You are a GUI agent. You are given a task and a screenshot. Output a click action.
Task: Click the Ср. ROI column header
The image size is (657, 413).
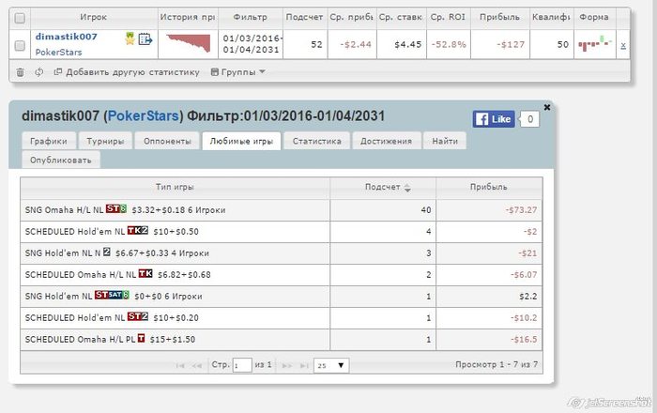click(448, 17)
